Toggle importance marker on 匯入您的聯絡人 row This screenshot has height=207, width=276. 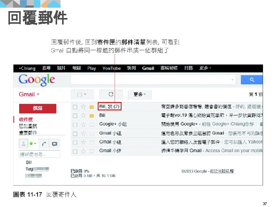tap(92, 142)
